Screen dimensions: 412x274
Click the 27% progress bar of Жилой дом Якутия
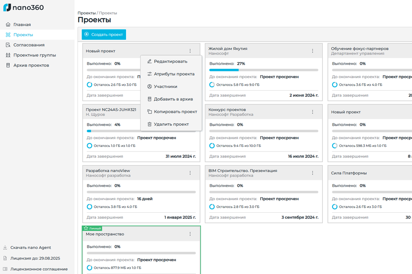(264, 70)
